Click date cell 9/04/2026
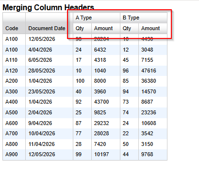 (49, 123)
